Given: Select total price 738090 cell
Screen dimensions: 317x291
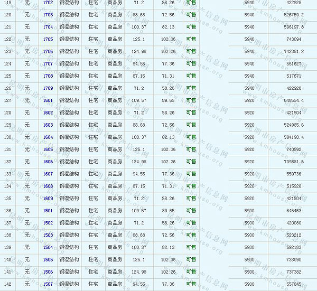Looking at the screenshot, I should point(294,259).
